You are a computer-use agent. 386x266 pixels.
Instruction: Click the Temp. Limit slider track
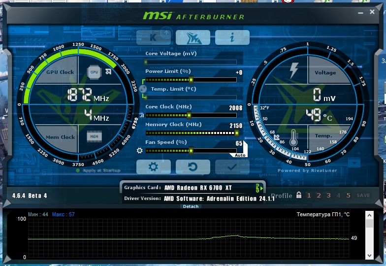[191, 98]
